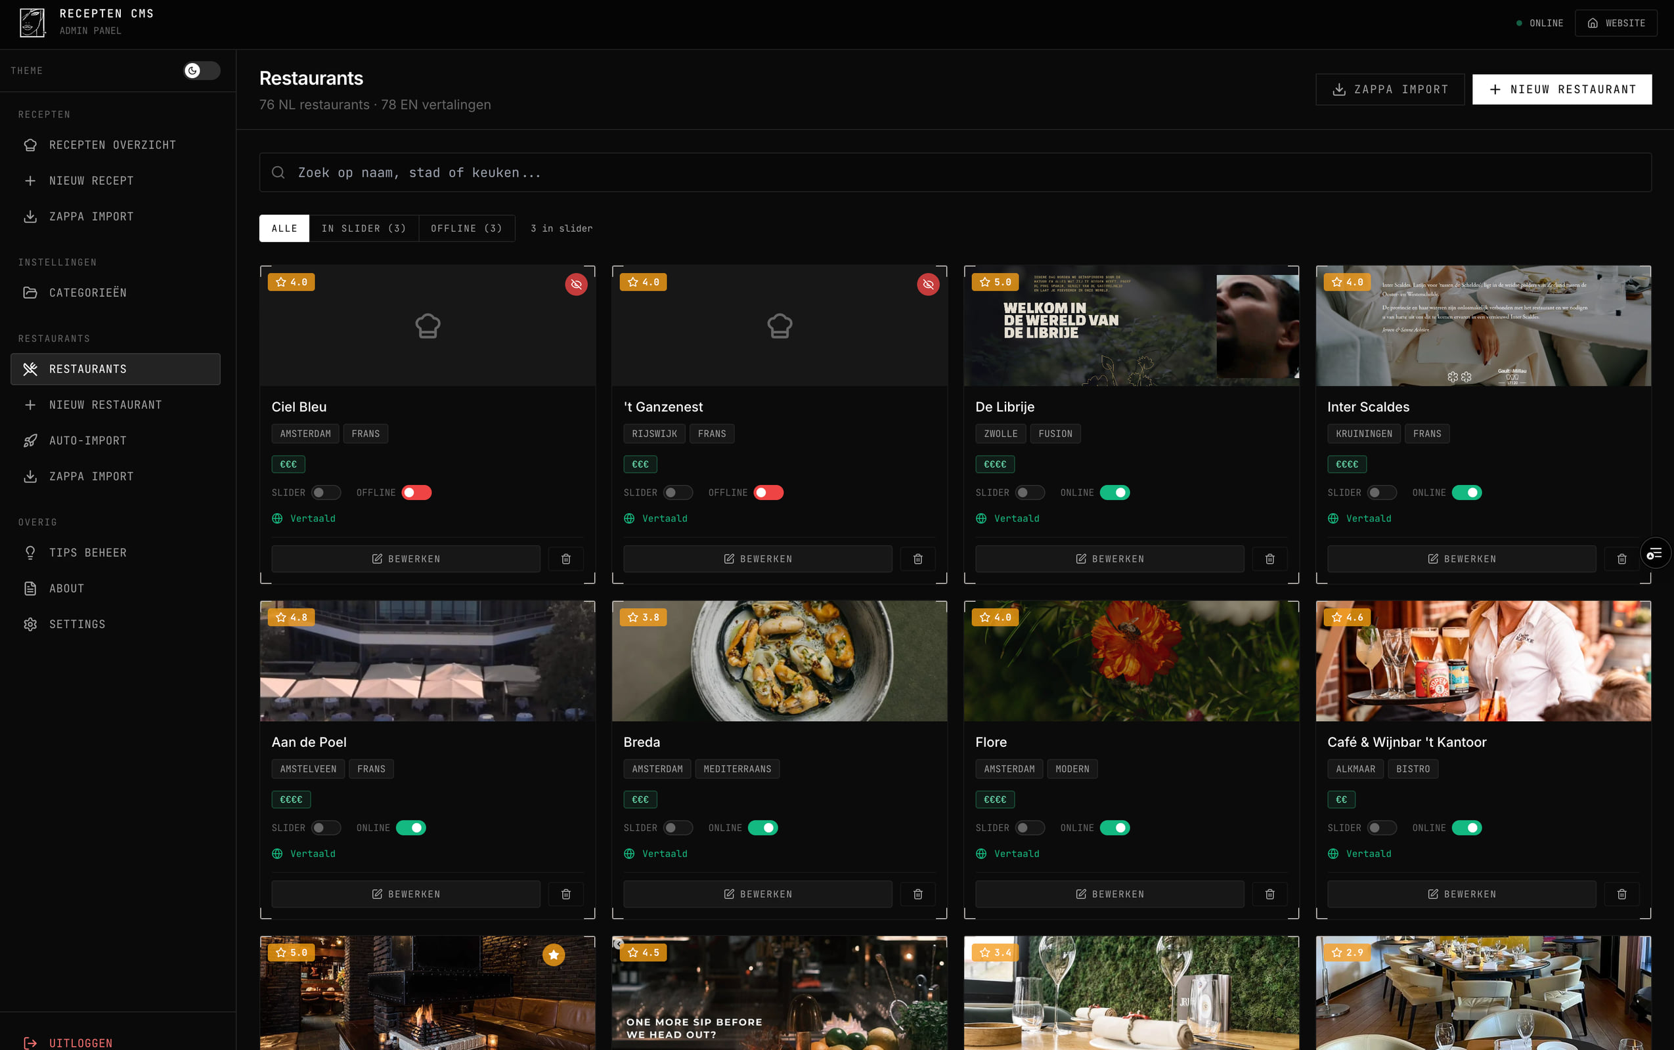This screenshot has width=1674, height=1050.
Task: Click the delete trash icon on Ciel Bleu card
Action: coord(565,559)
